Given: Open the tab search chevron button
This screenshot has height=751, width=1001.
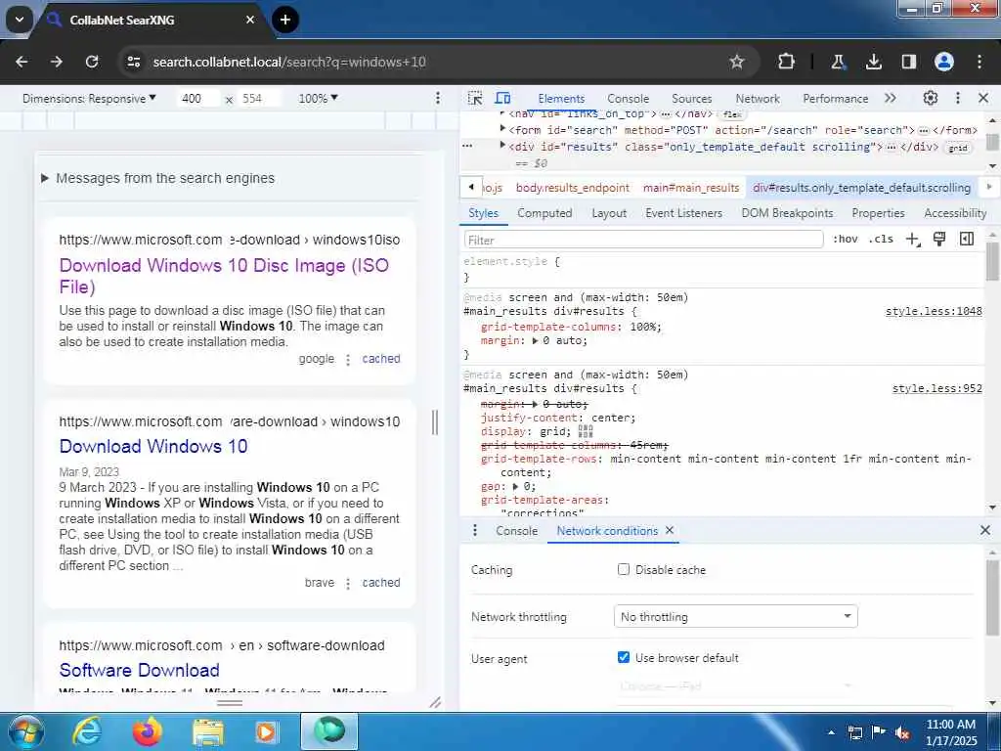Looking at the screenshot, I should [20, 20].
